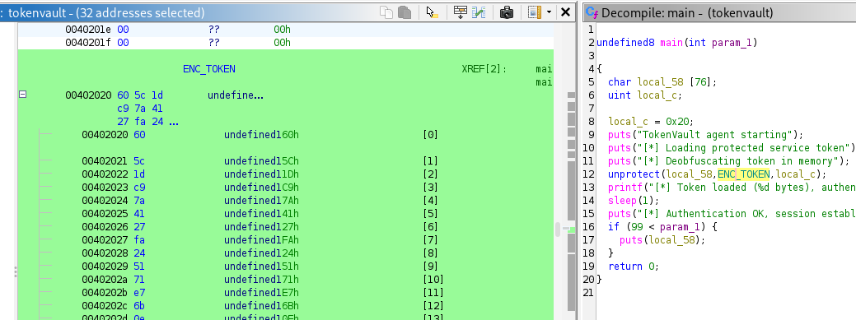Click address 00402025
The image size is (856, 320).
pos(105,214)
